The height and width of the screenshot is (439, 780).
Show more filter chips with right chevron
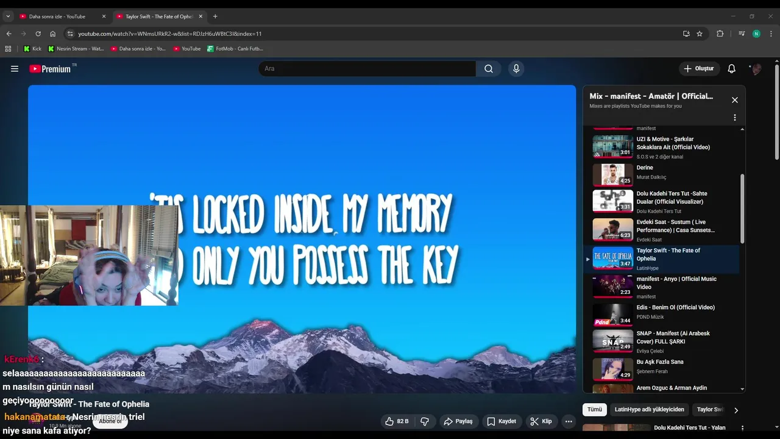click(x=736, y=410)
